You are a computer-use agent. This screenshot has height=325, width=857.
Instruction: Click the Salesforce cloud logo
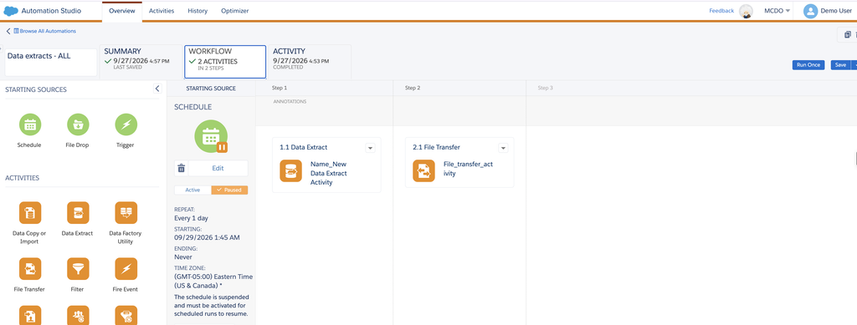pos(11,11)
